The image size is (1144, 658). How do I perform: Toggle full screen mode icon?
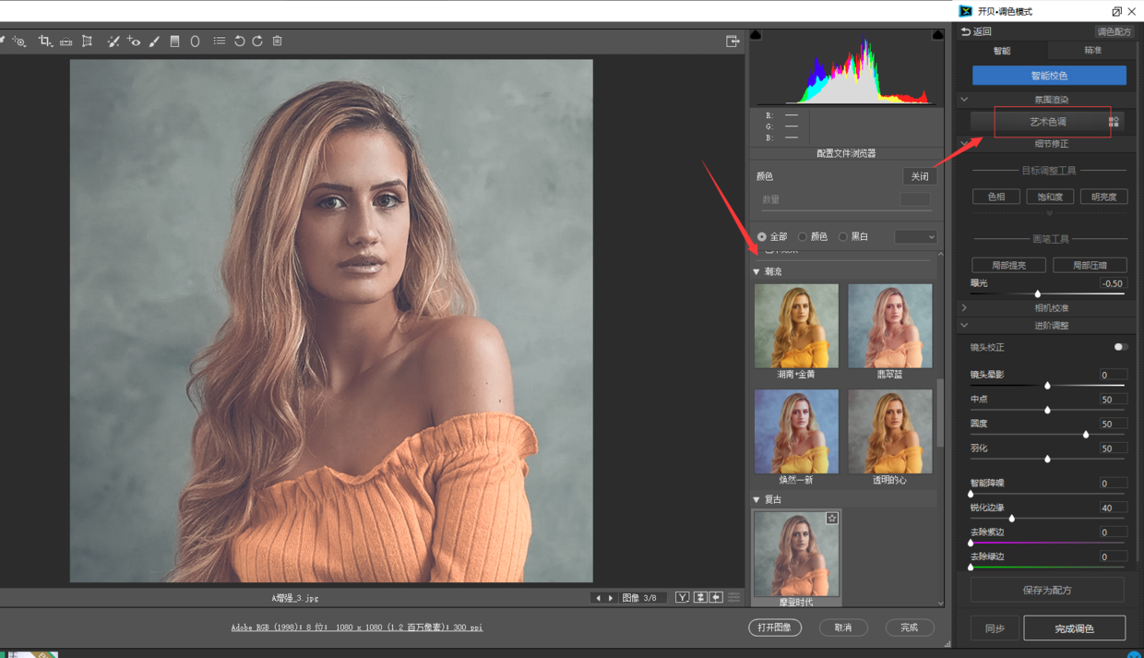pos(733,42)
